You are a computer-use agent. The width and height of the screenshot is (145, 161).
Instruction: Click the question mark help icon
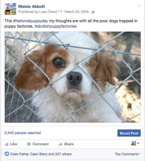coord(60,11)
